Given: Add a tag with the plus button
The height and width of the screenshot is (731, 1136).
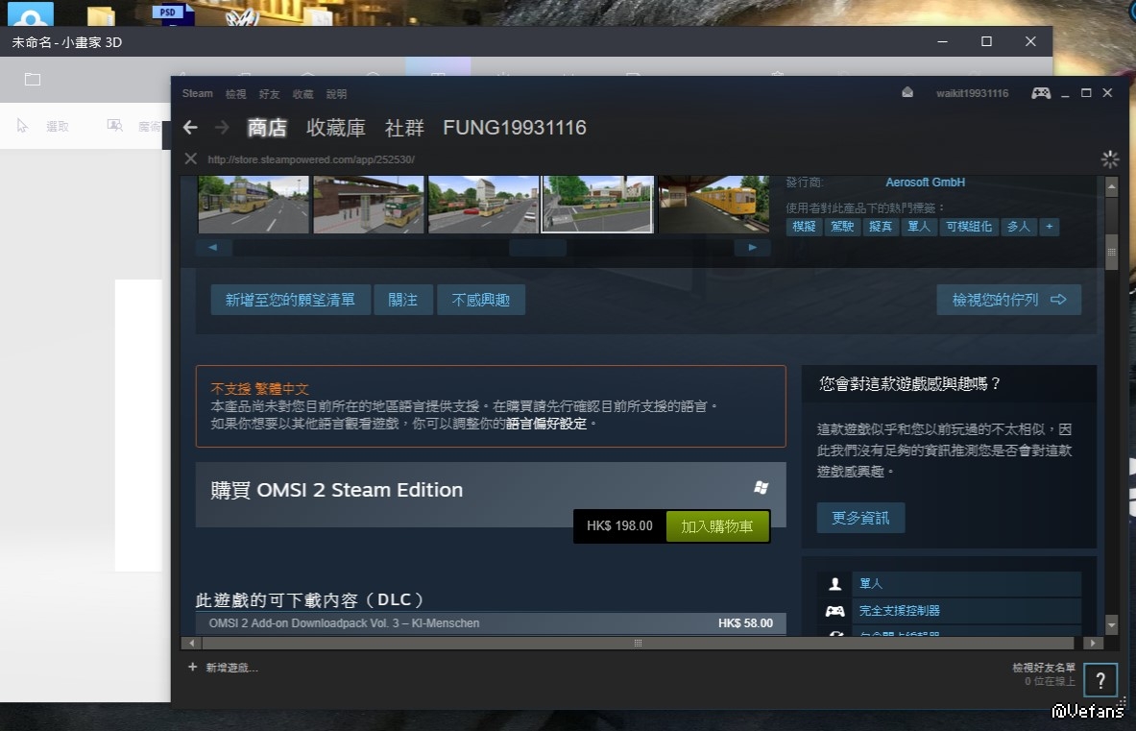Looking at the screenshot, I should pos(1049,227).
